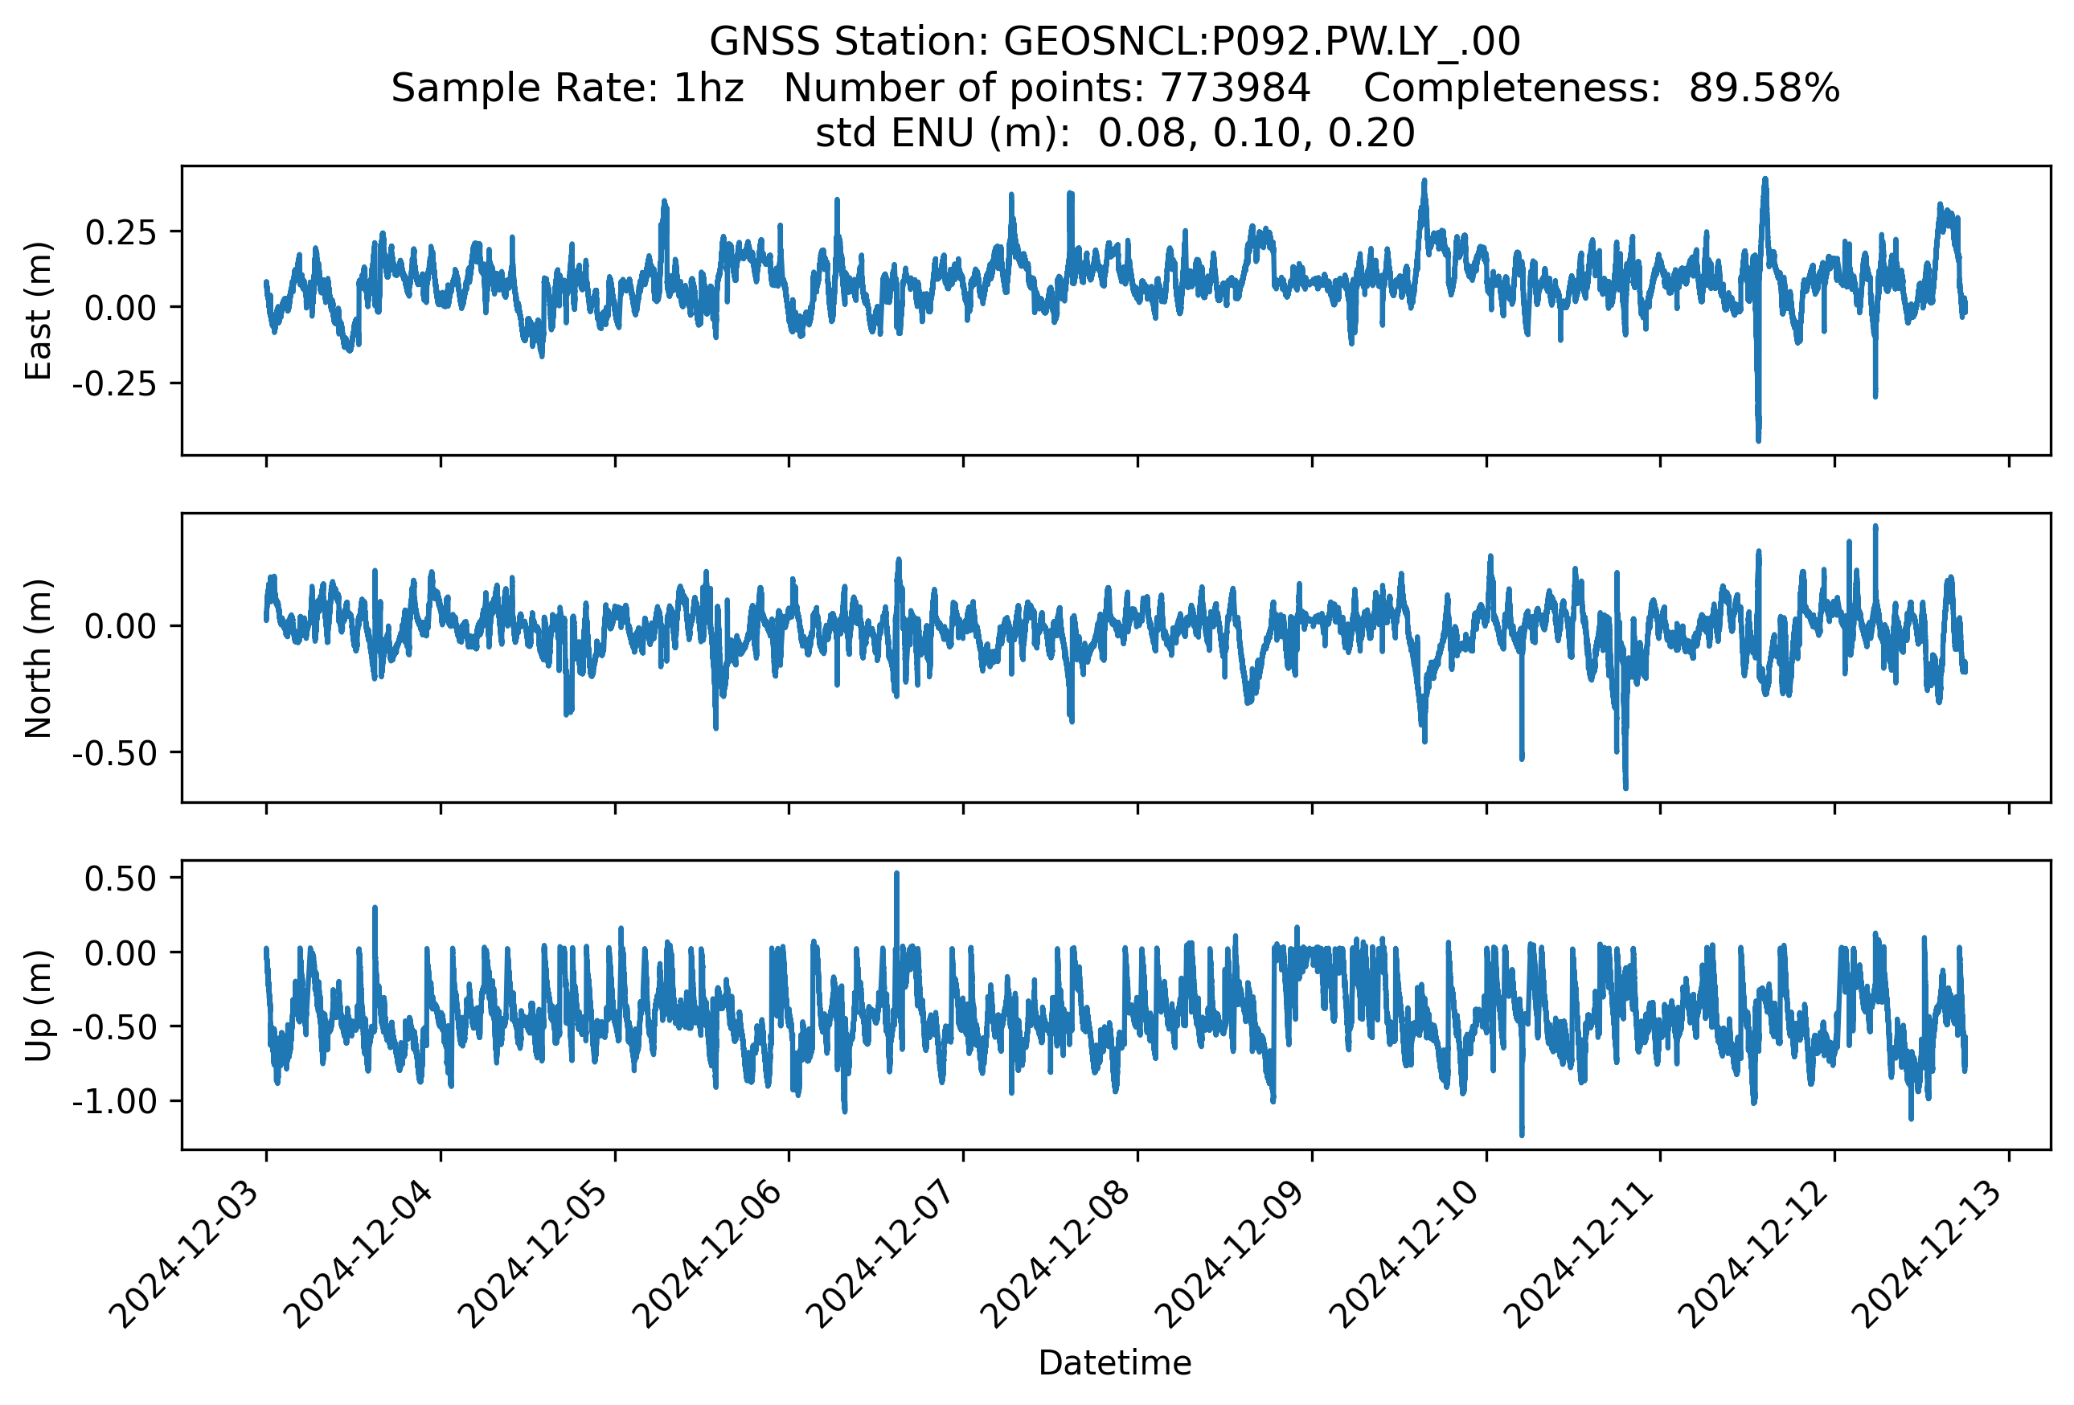Click the -0.50 tick on North axis
2074x1405 pixels.
tap(114, 754)
